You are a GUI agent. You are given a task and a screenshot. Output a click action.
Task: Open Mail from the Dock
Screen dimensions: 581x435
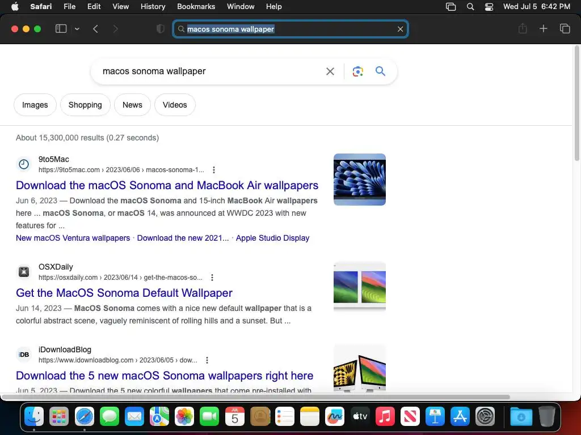[134, 416]
